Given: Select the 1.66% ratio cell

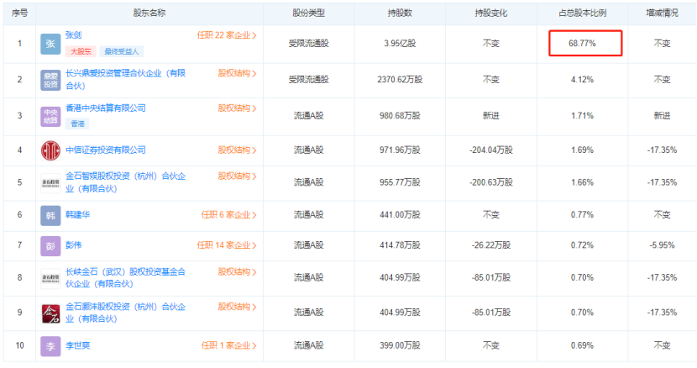Looking at the screenshot, I should 582,182.
